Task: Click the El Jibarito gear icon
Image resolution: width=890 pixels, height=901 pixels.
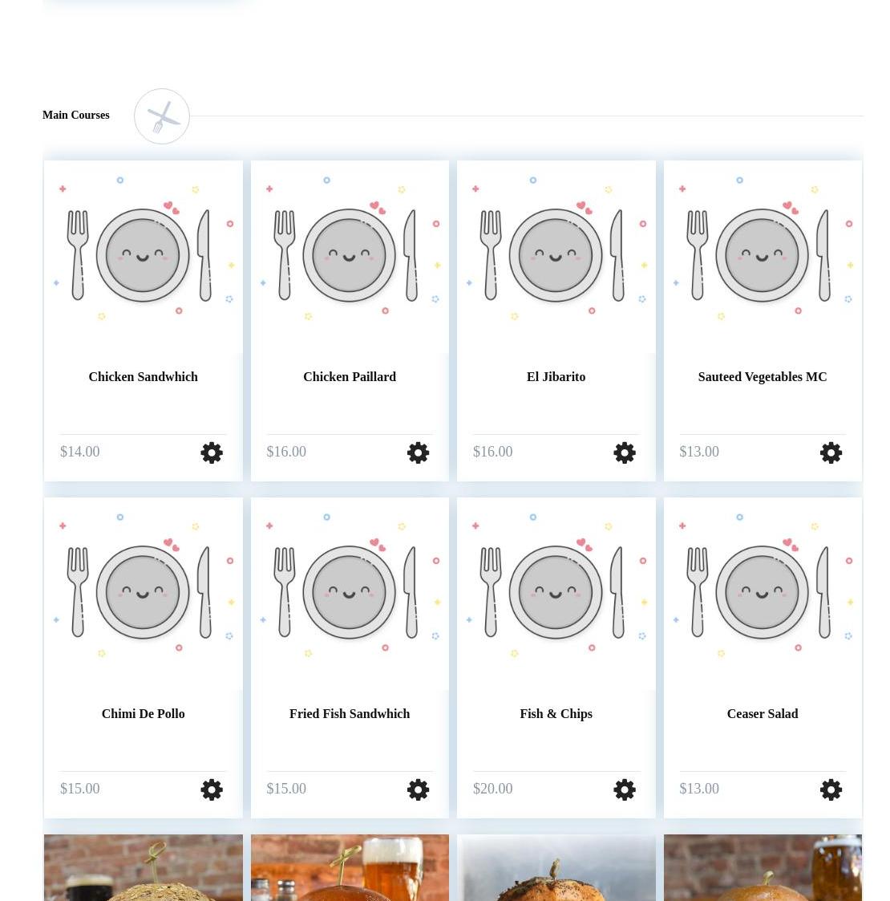Action: 624,453
